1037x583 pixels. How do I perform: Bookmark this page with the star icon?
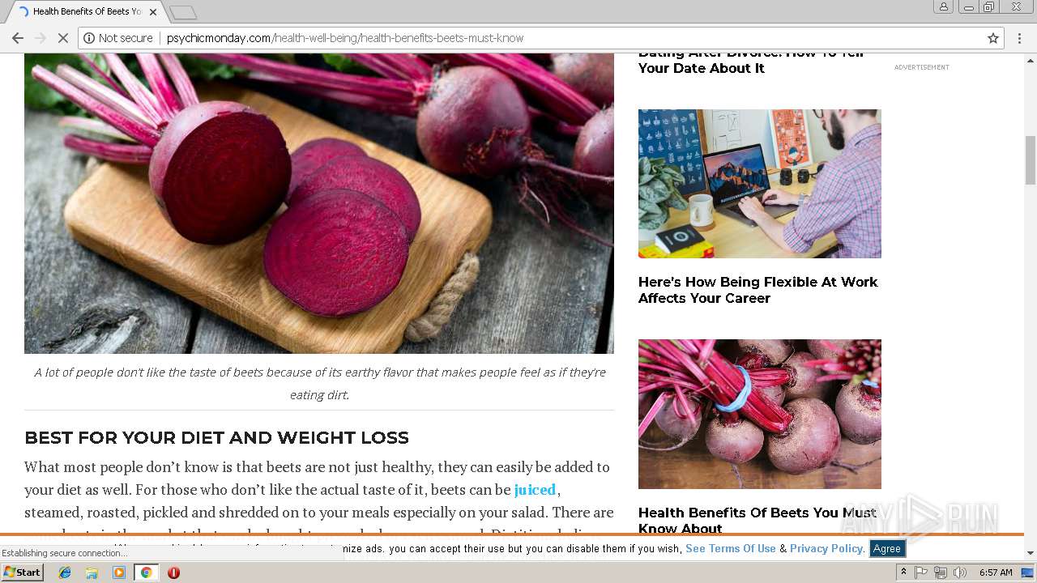pyautogui.click(x=992, y=38)
